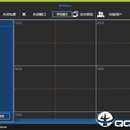Click the X close window icon
Screen dimensions: 130x130
click(x=24, y=14)
